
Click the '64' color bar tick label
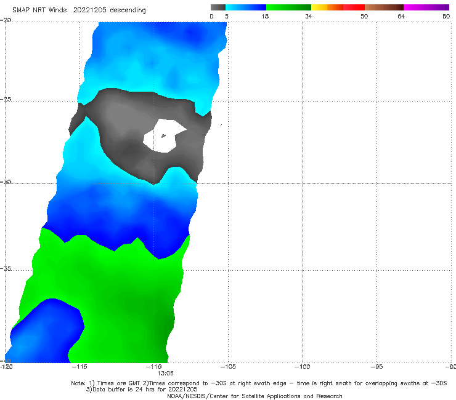[401, 16]
